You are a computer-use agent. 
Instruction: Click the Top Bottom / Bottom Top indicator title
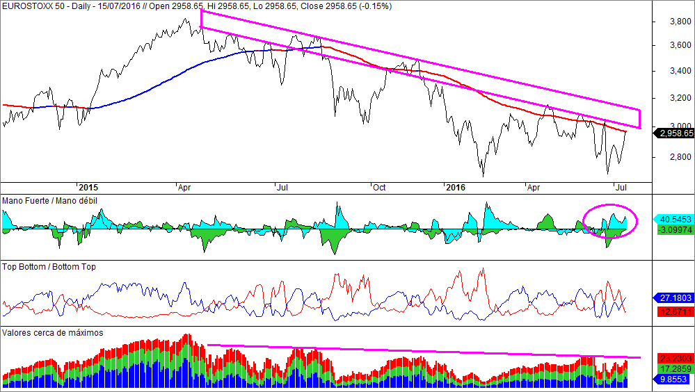tap(49, 267)
